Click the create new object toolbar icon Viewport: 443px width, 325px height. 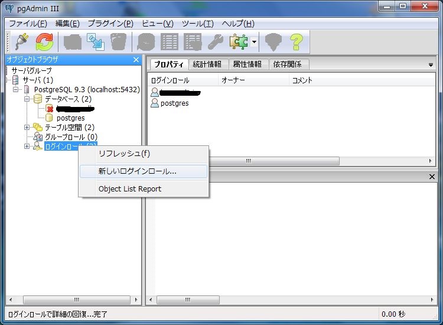[96, 42]
